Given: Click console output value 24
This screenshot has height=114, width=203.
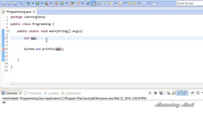Looking at the screenshot, I should 4,102.
